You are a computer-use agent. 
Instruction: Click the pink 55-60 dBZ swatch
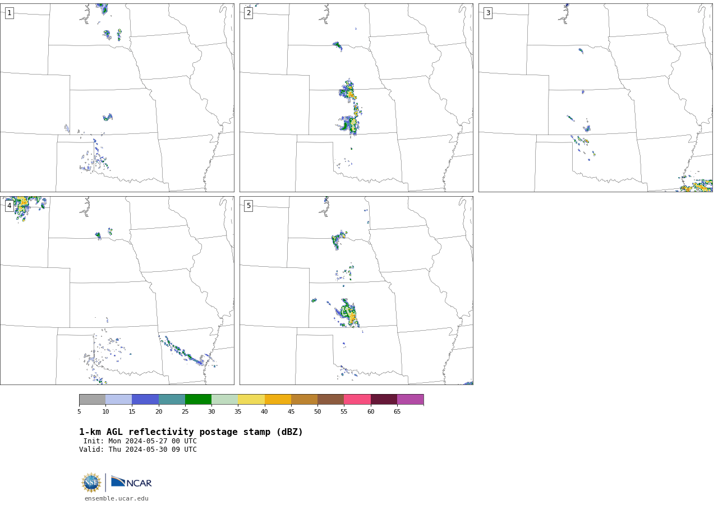coord(357,400)
